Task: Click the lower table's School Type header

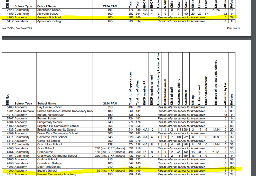Action: coord(23,104)
